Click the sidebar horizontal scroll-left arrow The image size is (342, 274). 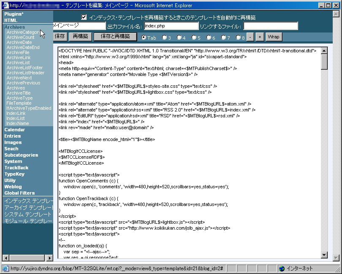(6, 258)
